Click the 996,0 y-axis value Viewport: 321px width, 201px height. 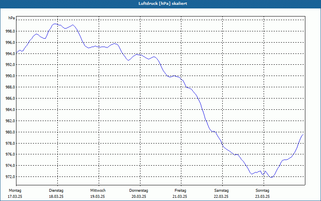pyautogui.click(x=10, y=43)
